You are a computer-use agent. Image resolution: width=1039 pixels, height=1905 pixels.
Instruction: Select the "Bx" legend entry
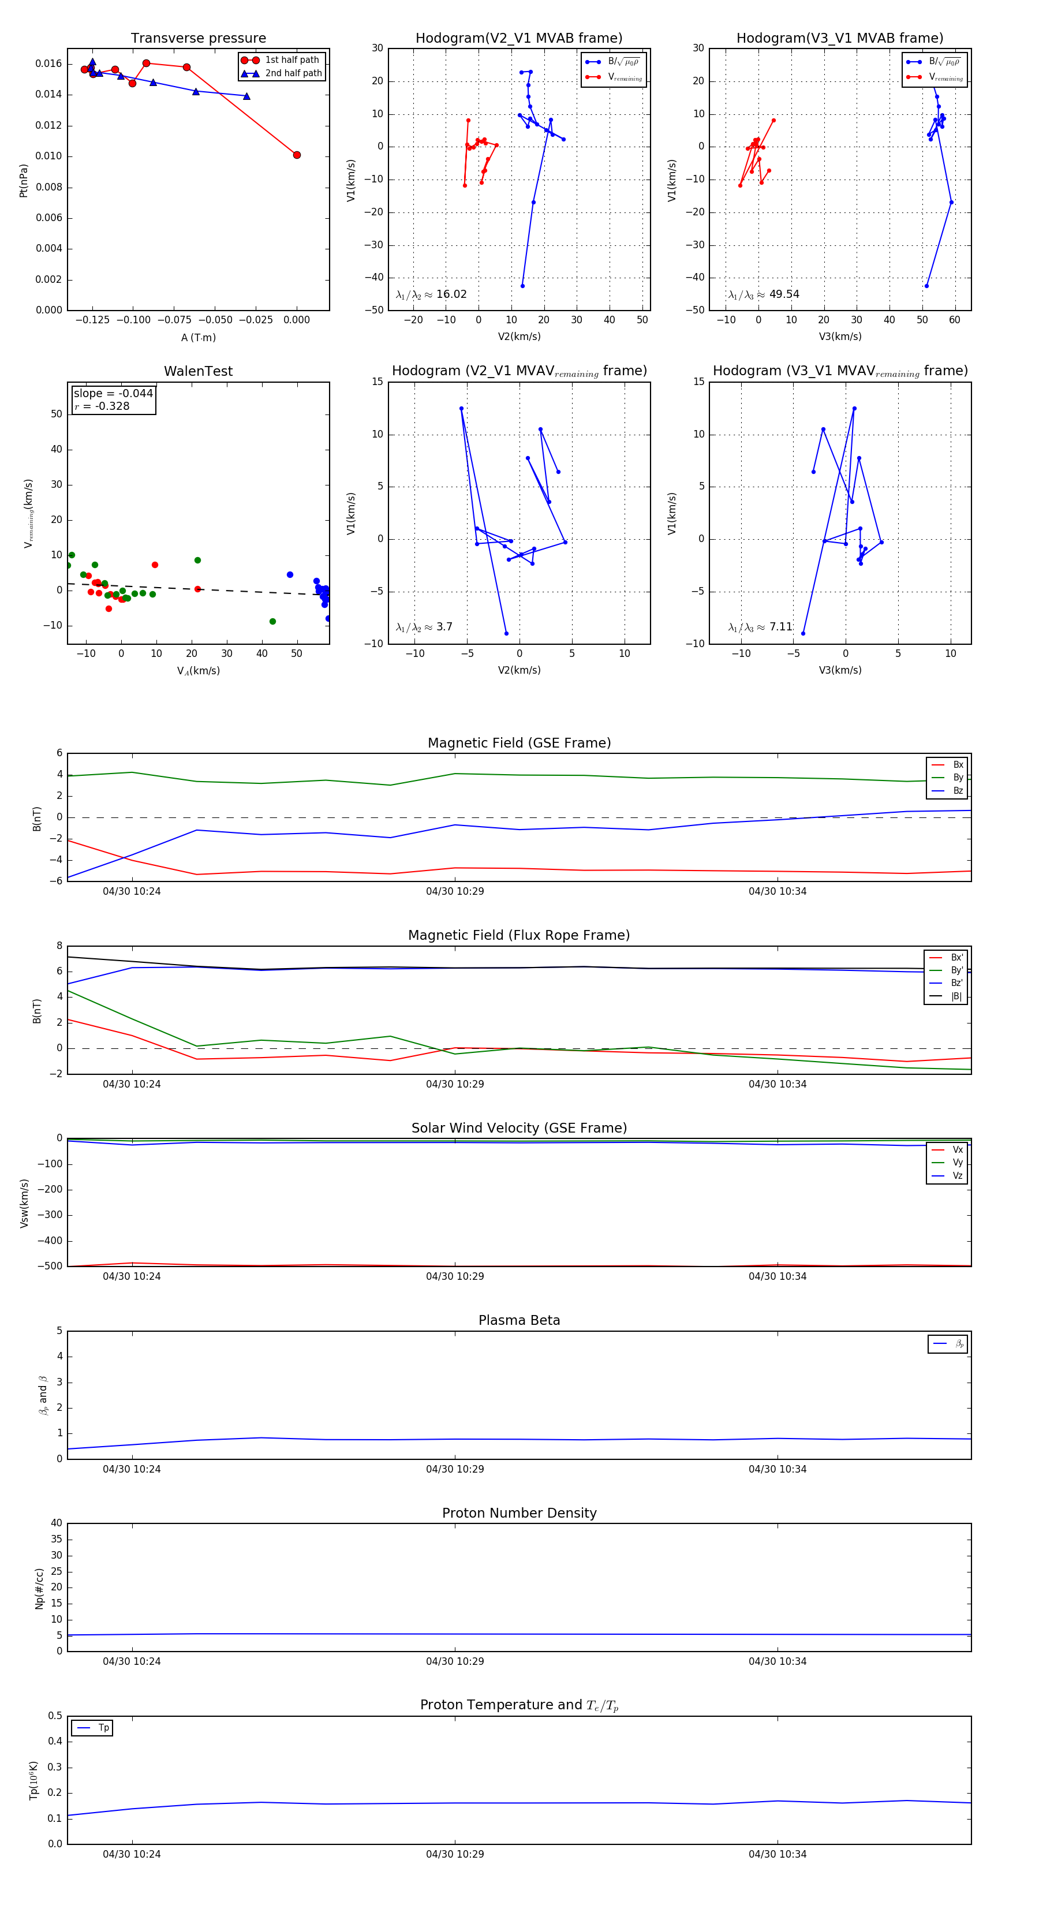coord(947,765)
